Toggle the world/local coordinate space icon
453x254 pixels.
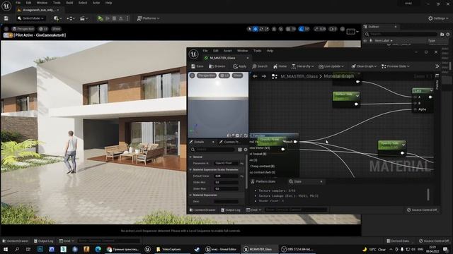274,29
